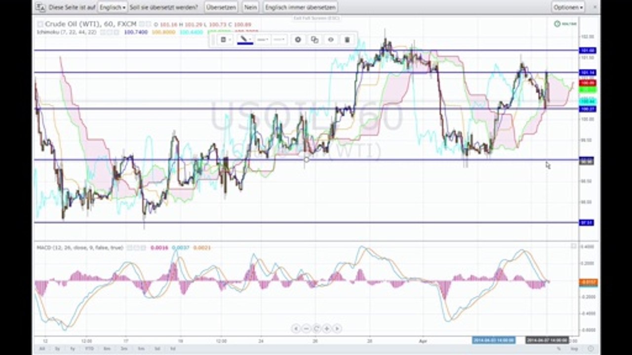Select the 1d time range
Viewport: 632px width, 355px height.
pos(173,349)
